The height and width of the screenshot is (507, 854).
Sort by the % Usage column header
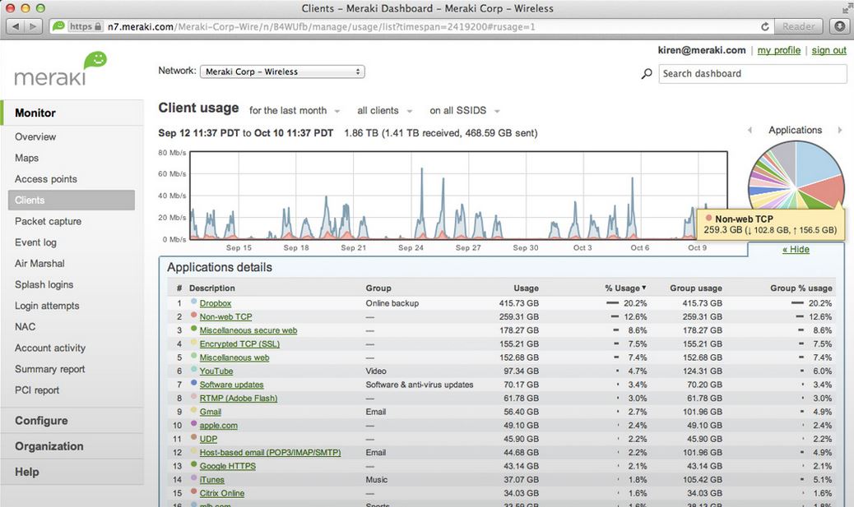point(625,288)
